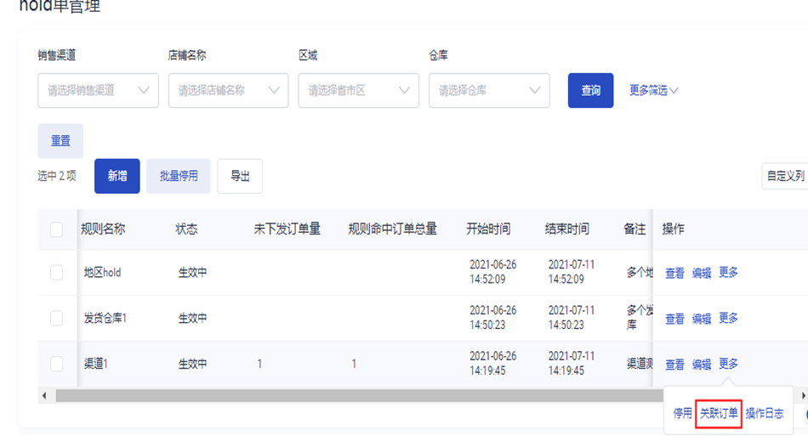This screenshot has height=436, width=808.
Task: Click the 批量停用 button
Action: coord(179,176)
